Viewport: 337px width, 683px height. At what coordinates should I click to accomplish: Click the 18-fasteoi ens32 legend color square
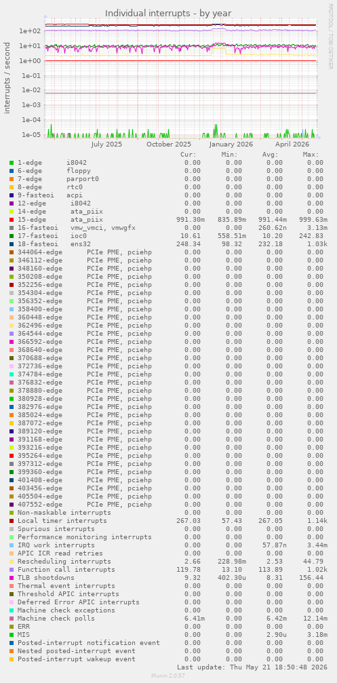12,244
